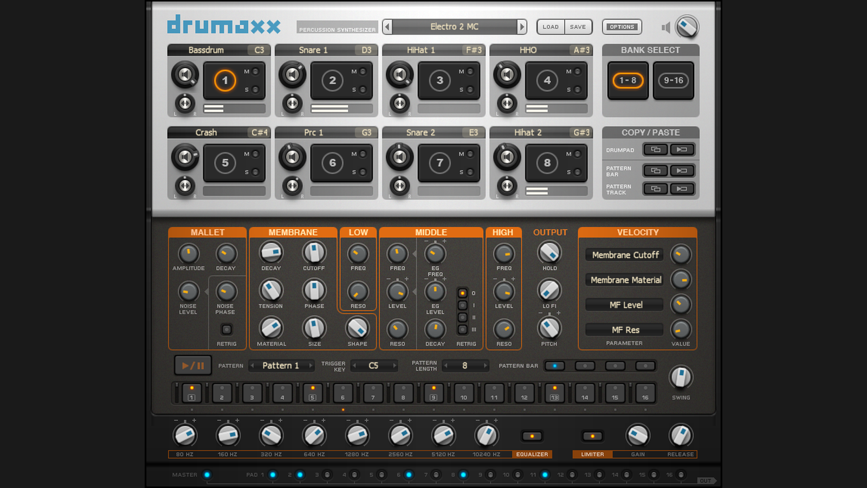
Task: Click the pattern bar copy icon
Action: tap(656, 171)
